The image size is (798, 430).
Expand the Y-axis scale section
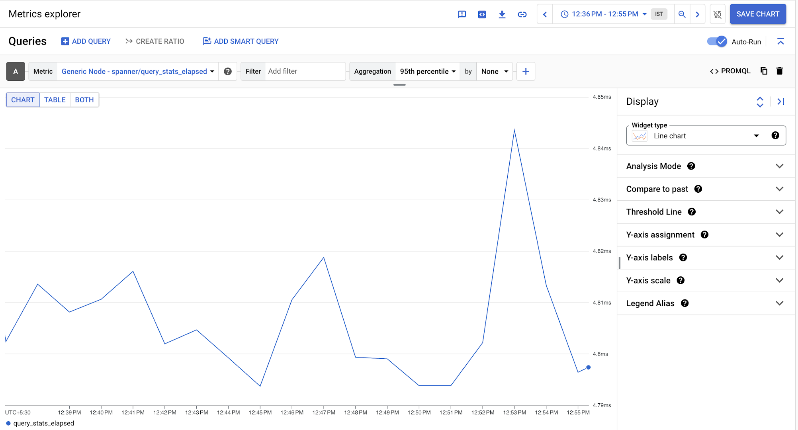[780, 280]
